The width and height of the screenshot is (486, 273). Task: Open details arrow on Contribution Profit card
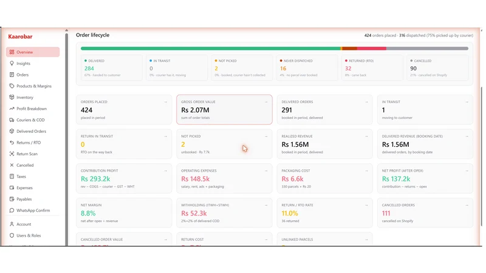(165, 170)
